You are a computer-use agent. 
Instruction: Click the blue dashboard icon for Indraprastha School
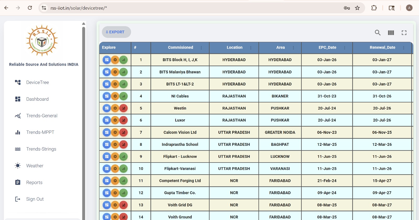coord(107,144)
